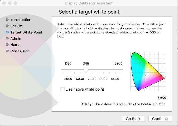Select the Set Up step label
This screenshot has width=178, height=126.
click(16, 26)
